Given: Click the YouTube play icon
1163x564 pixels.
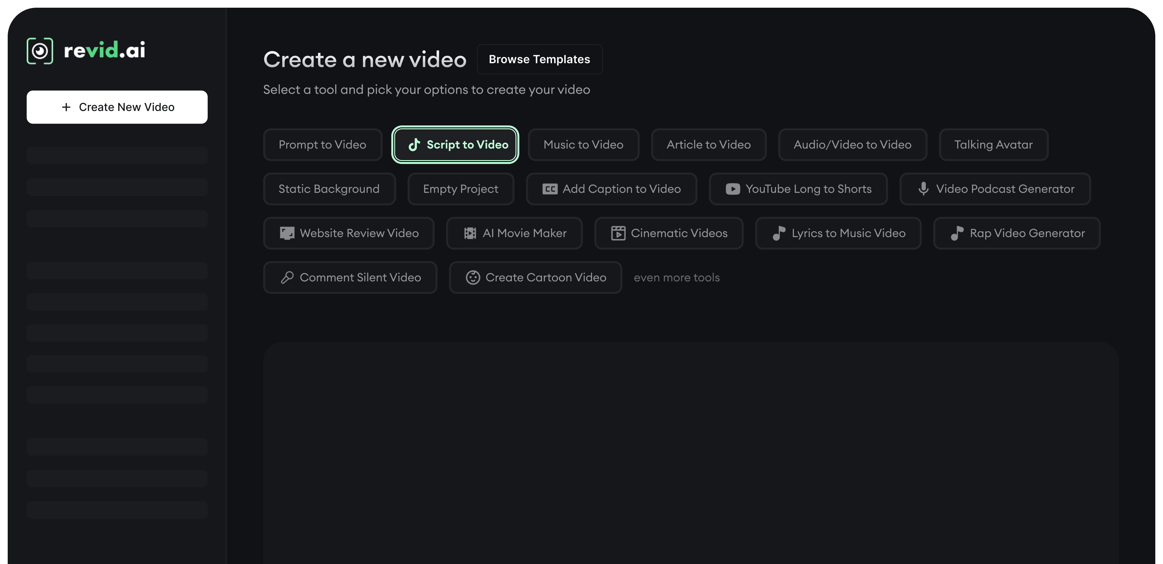Looking at the screenshot, I should (x=732, y=189).
